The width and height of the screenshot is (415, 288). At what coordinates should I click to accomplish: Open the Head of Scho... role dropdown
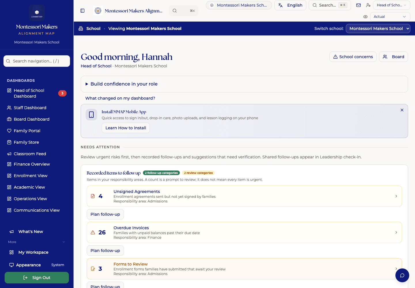pos(392,5)
